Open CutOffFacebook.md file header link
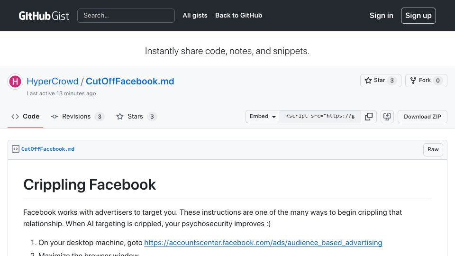This screenshot has height=256, width=455. [x=48, y=149]
